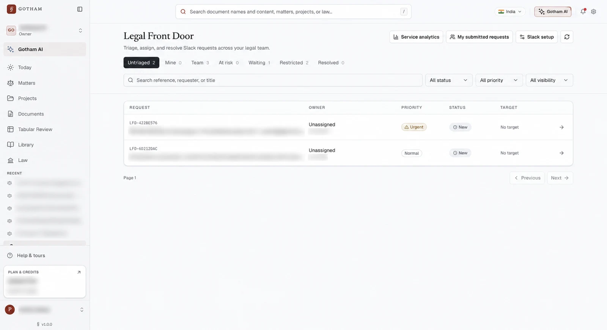
Task: View My submitted requests
Action: tap(480, 37)
